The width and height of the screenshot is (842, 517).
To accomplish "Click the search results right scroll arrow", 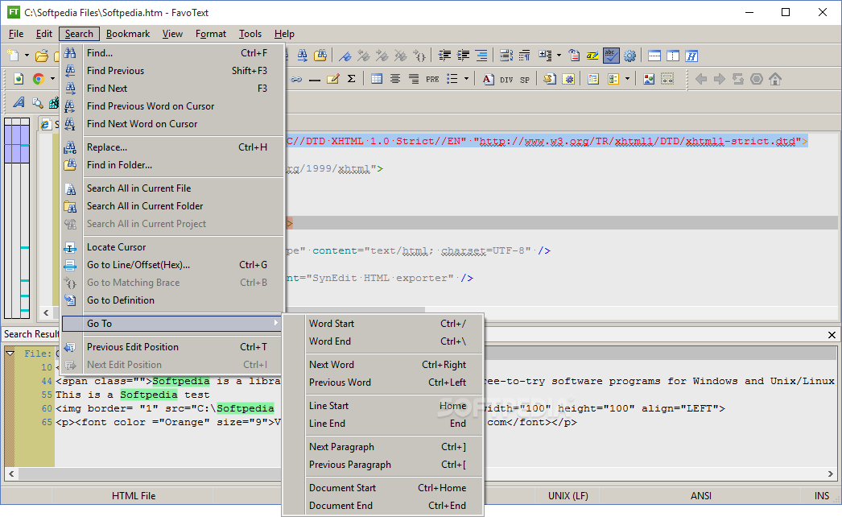I will click(x=831, y=474).
